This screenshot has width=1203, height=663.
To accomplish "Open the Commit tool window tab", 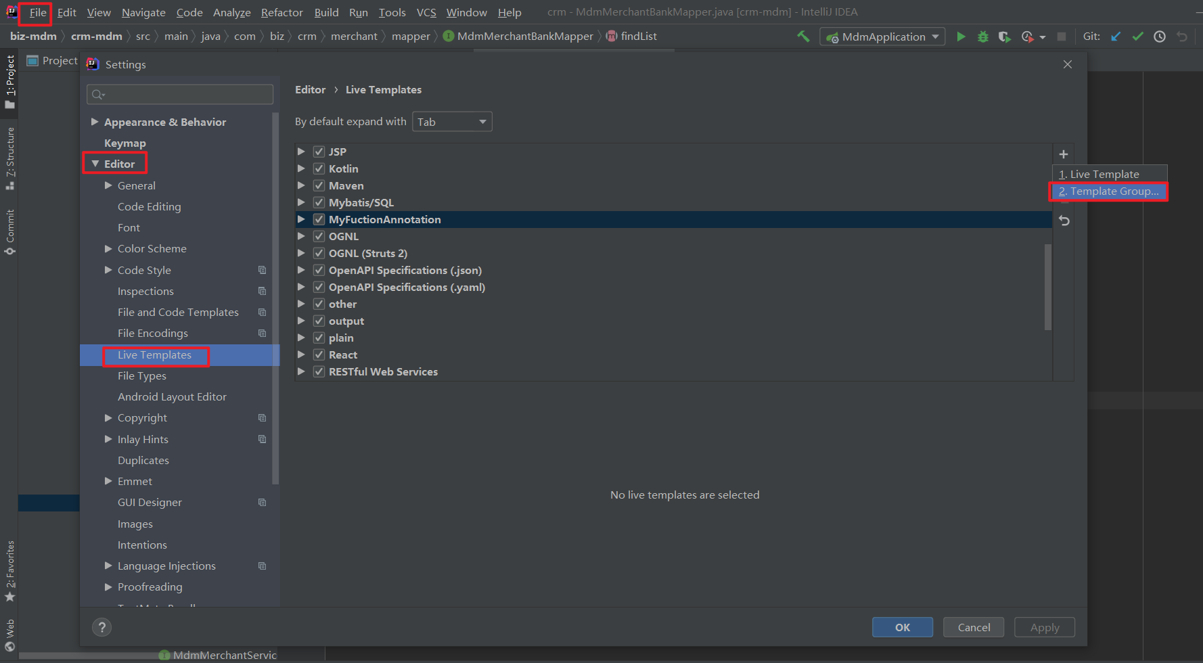I will pos(10,232).
